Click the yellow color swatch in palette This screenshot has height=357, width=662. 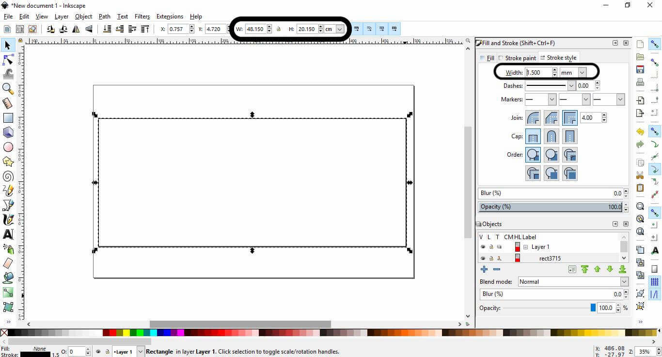(126, 333)
